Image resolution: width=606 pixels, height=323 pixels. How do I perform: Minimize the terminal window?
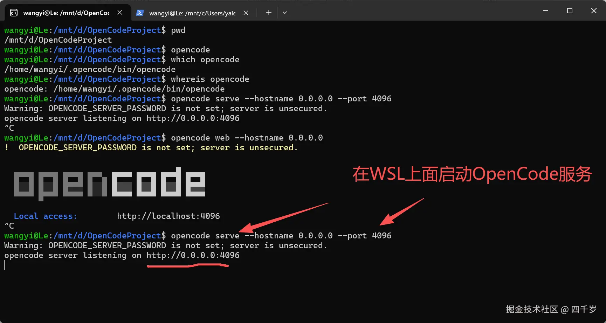pos(545,10)
